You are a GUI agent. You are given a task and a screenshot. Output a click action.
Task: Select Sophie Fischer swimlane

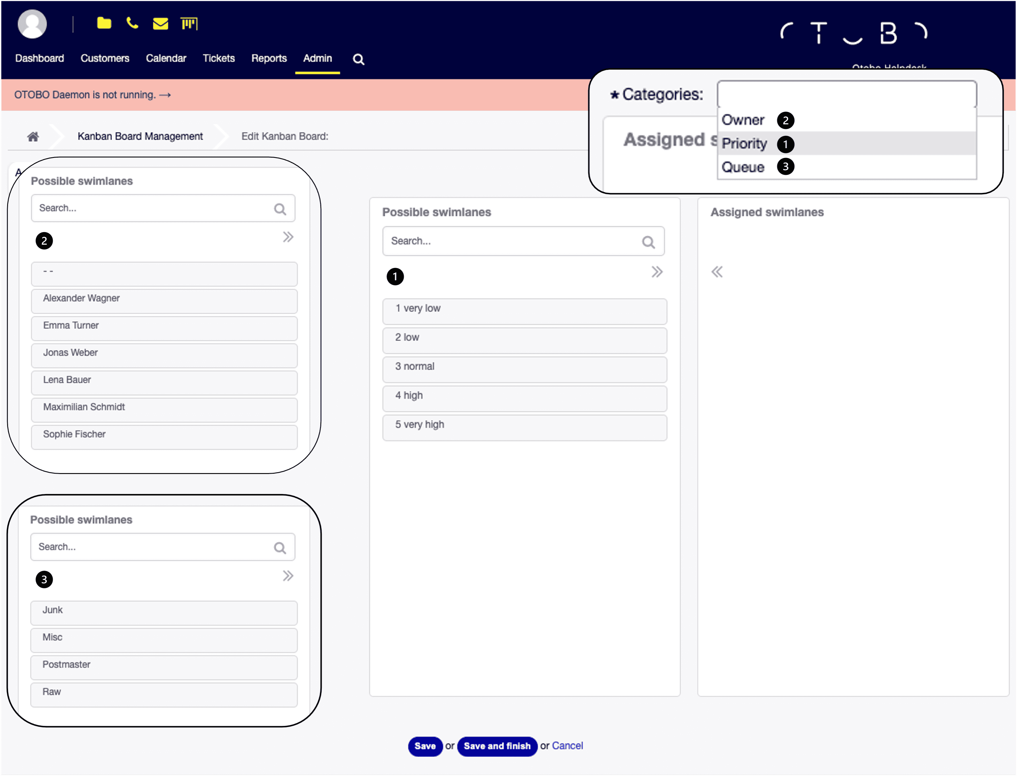(x=164, y=437)
